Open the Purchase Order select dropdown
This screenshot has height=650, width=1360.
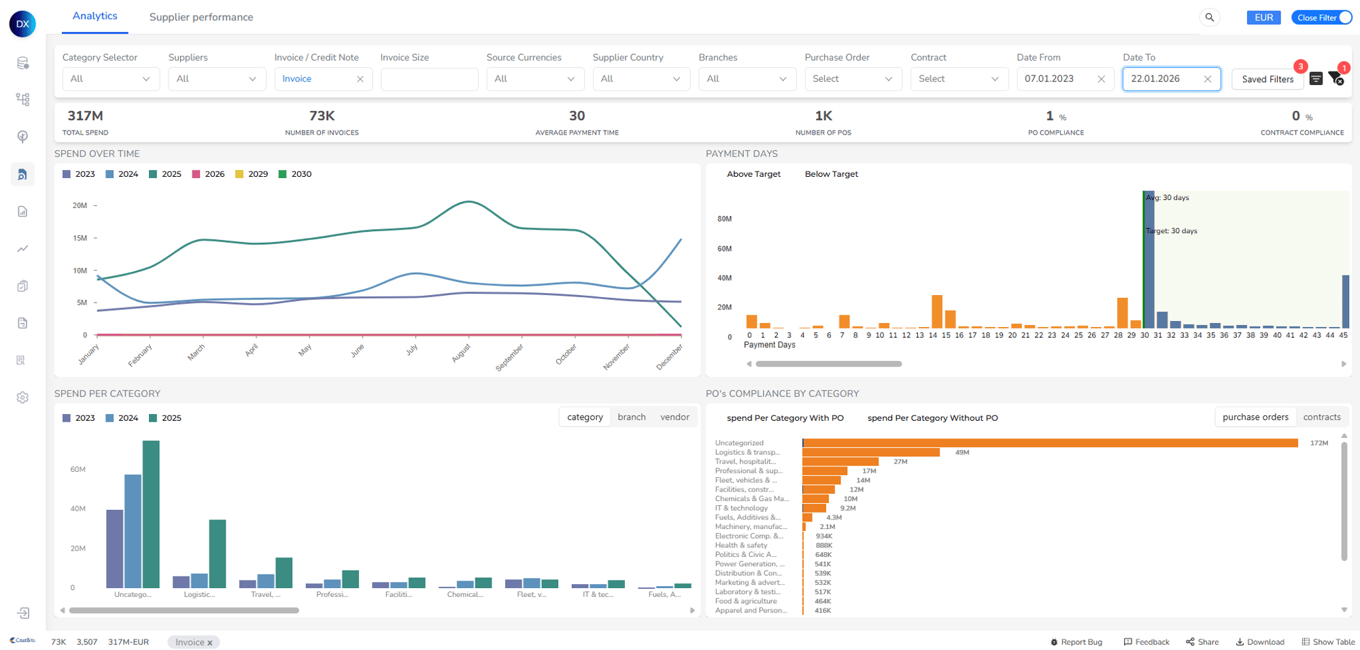[x=853, y=79]
